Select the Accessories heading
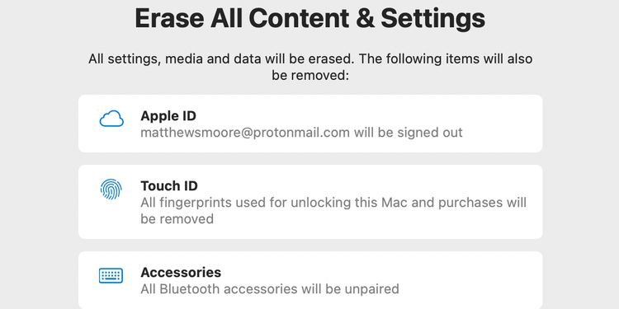 [181, 273]
